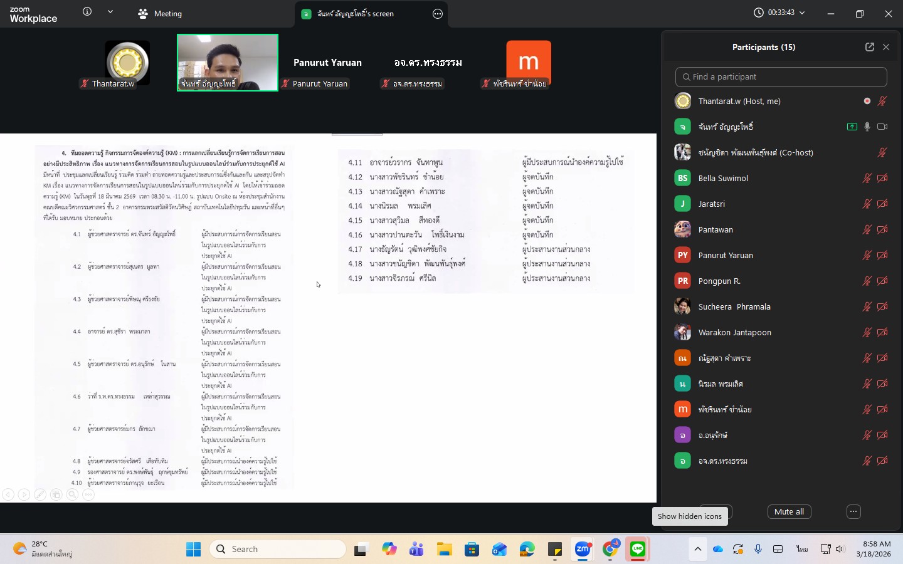The image size is (903, 564).
Task: Select จันทร์ อัญญะโพธิ์ active speaker video
Action: point(228,63)
